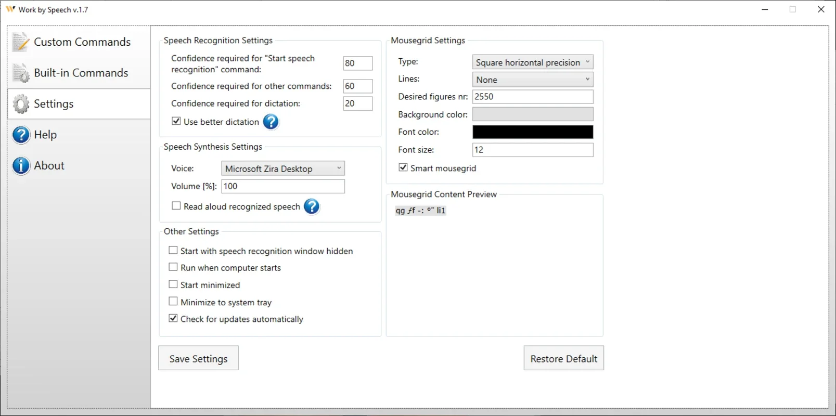Image resolution: width=836 pixels, height=416 pixels.
Task: Toggle Use better dictation checkbox
Action: pyautogui.click(x=176, y=121)
